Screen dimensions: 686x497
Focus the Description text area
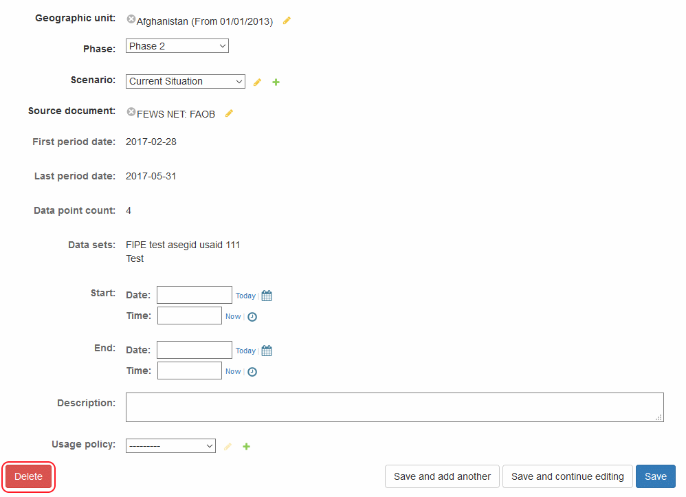coord(395,407)
